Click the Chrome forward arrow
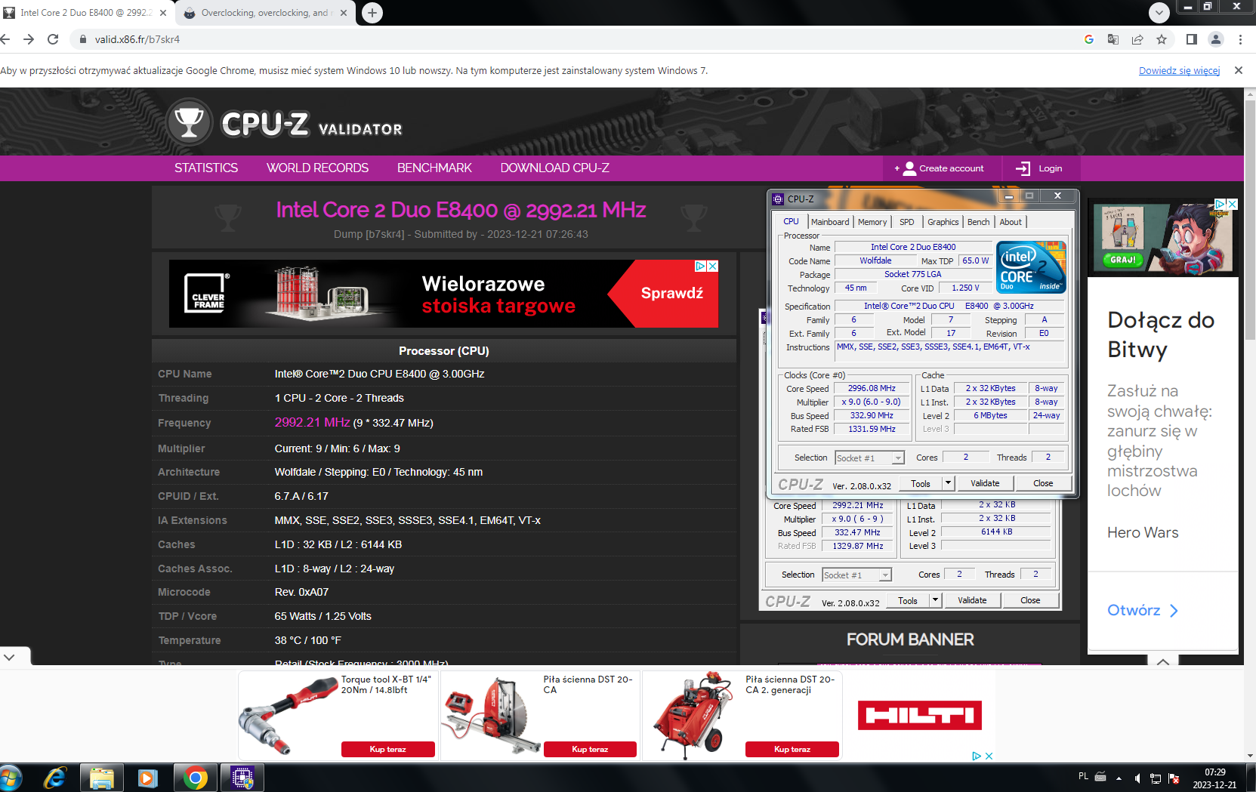The image size is (1256, 792). point(29,39)
